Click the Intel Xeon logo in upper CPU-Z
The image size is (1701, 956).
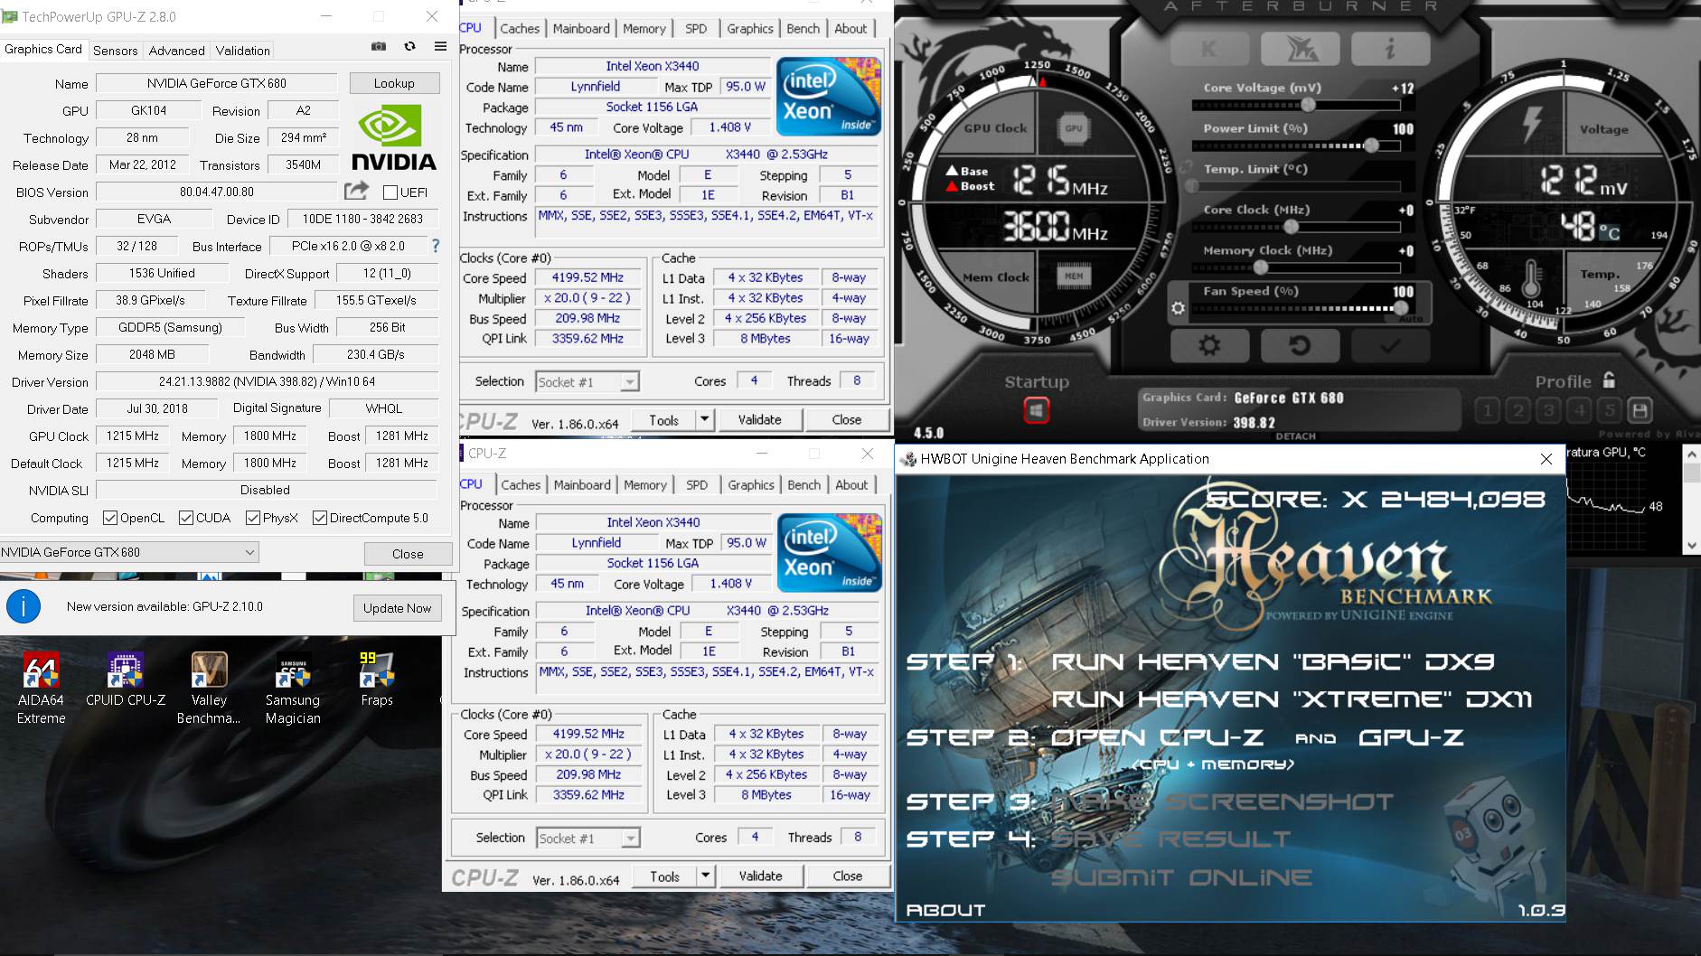click(x=829, y=97)
